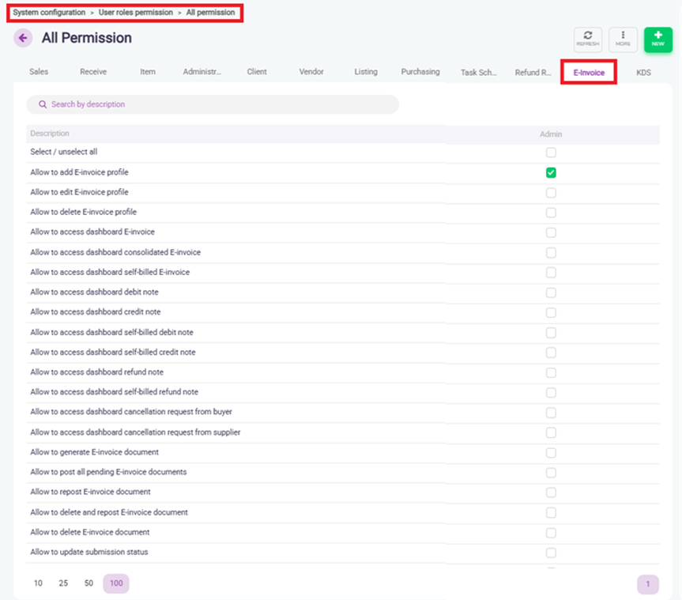Open the More options menu

coord(623,40)
